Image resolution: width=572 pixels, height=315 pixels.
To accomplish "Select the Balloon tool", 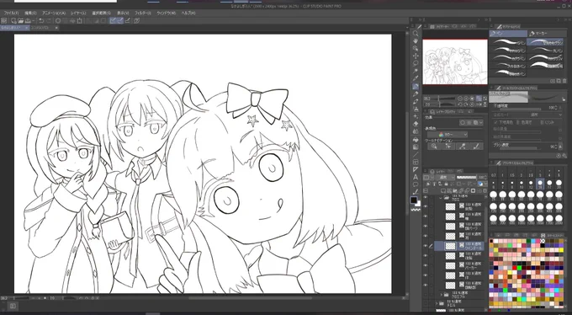I will click(x=416, y=184).
